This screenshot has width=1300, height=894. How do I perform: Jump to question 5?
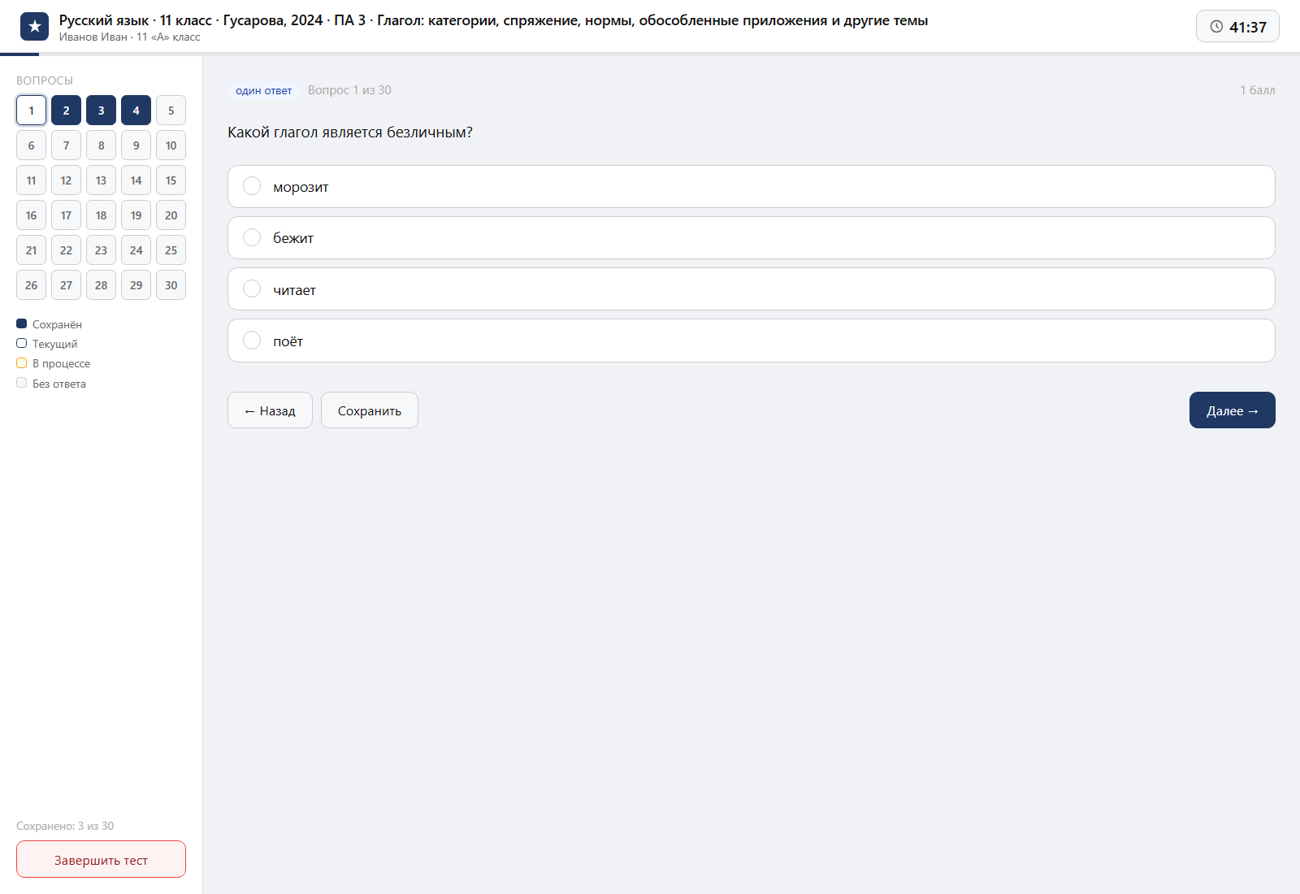click(171, 111)
